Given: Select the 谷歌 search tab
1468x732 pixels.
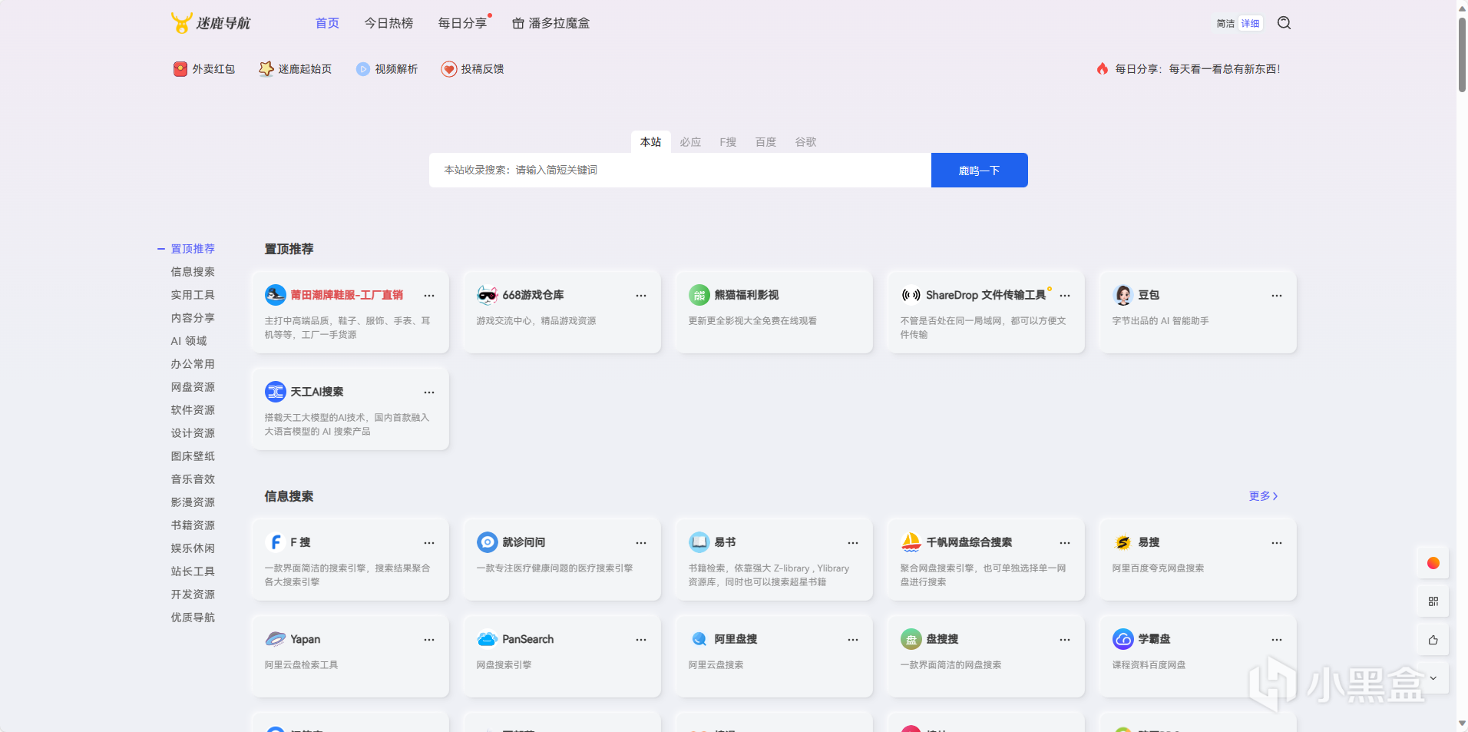Looking at the screenshot, I should [x=805, y=142].
